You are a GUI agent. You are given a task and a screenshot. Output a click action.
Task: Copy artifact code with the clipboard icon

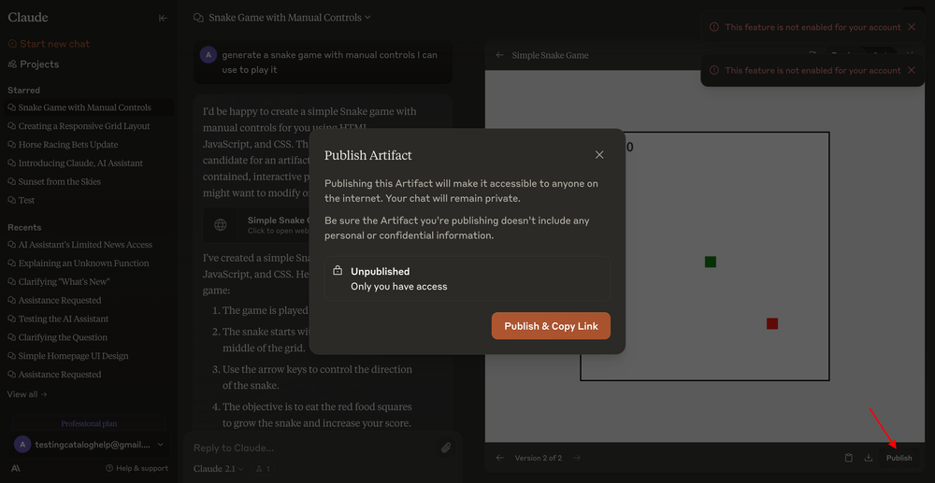pos(848,458)
